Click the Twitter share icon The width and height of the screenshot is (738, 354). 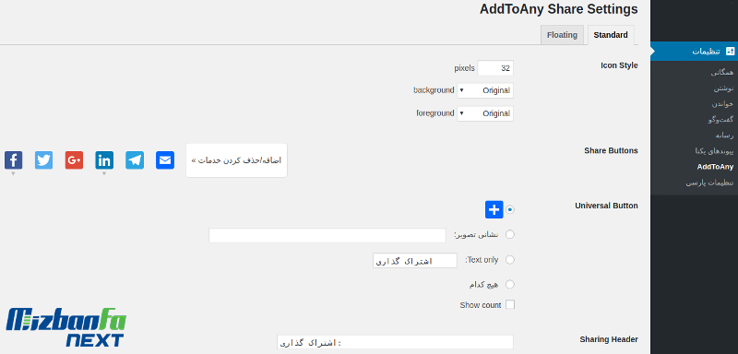[43, 160]
